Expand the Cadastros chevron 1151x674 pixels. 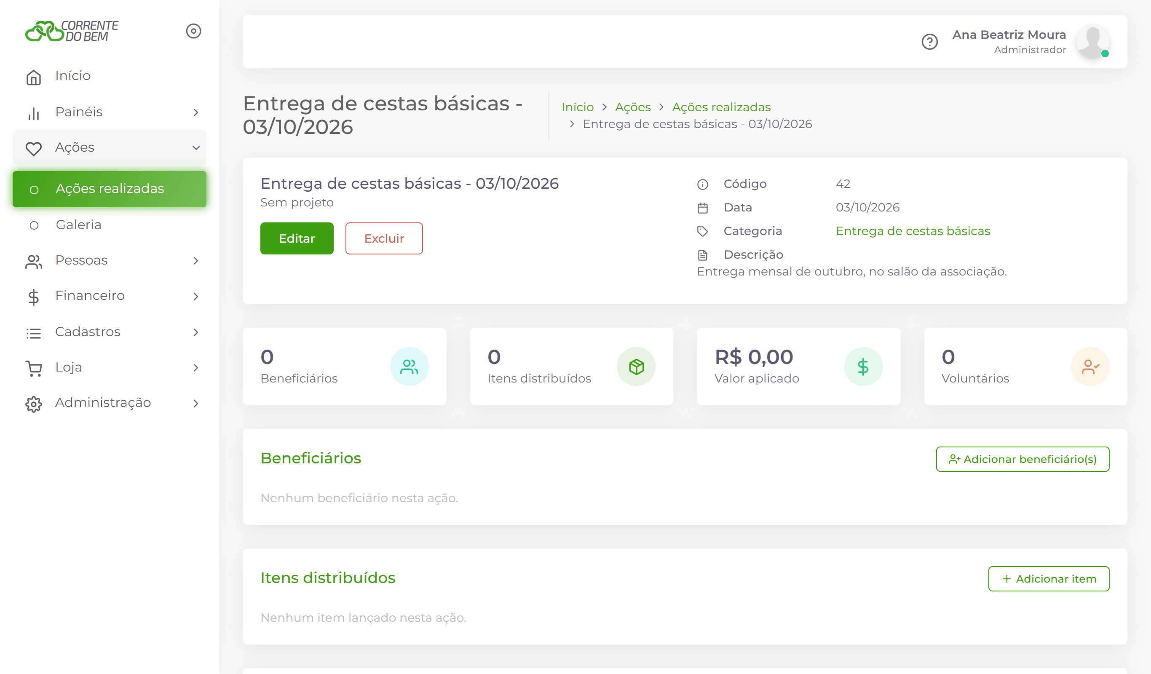196,332
